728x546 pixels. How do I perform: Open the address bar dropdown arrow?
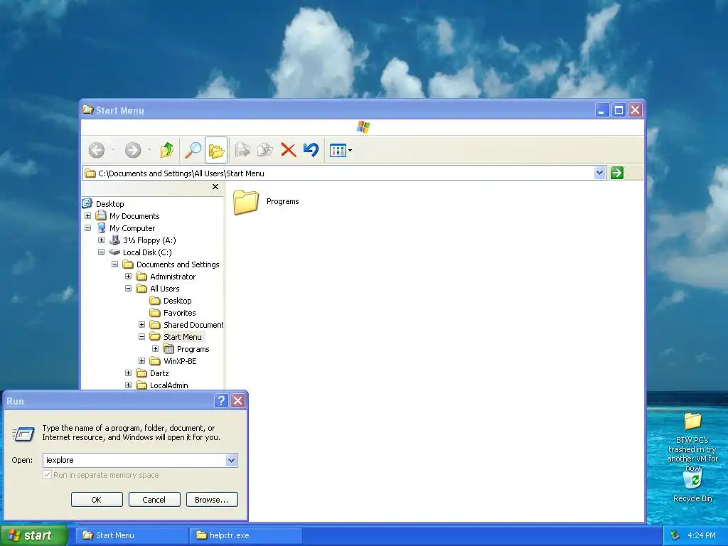599,173
